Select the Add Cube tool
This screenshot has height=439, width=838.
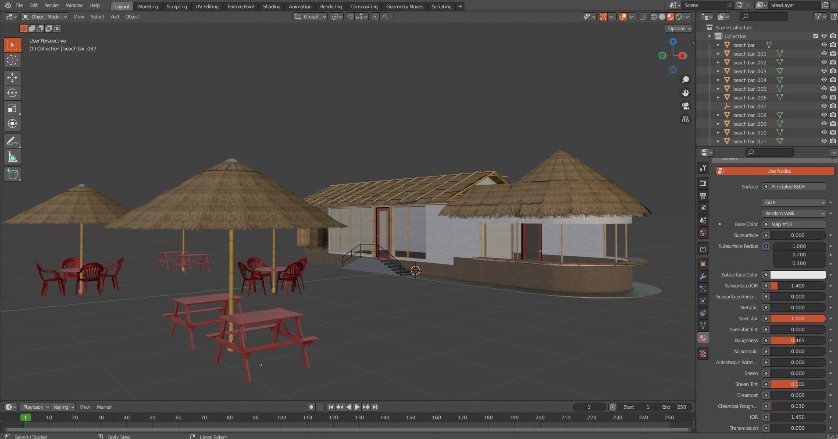(12, 174)
